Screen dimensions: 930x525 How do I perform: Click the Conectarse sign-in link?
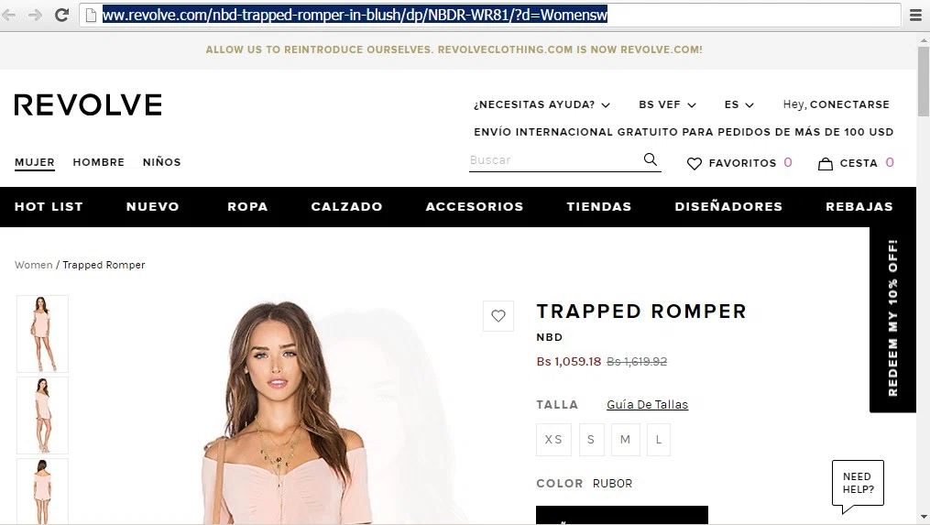tap(849, 104)
